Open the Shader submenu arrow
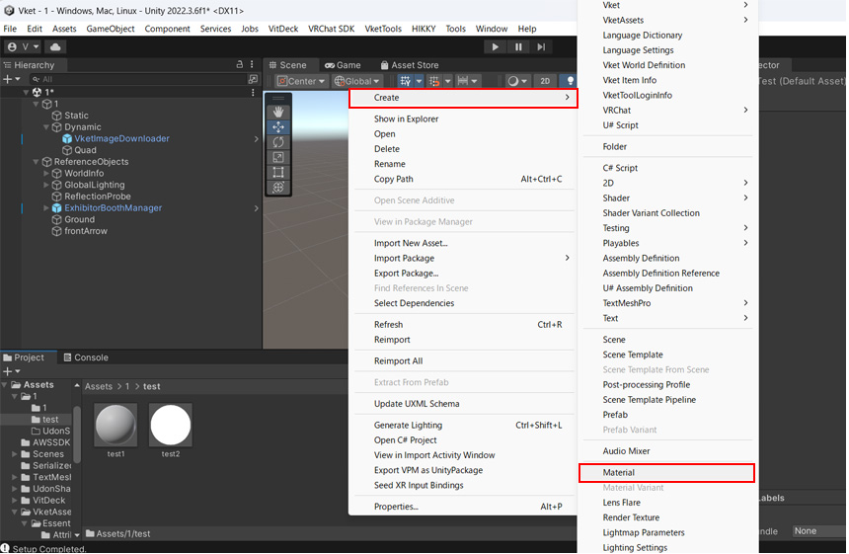 coord(745,198)
